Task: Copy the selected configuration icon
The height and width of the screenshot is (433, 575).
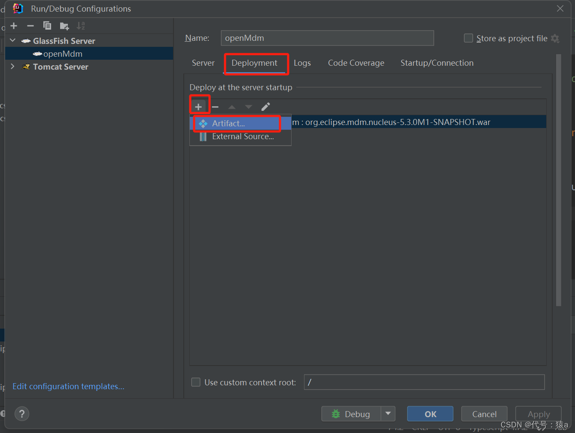Action: coord(47,26)
